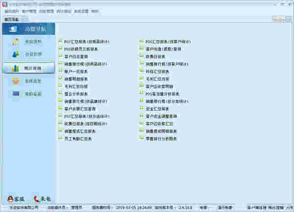Screen dimensions: 294x212
Task: Open the 客户管理 menu
Action: click(29, 11)
